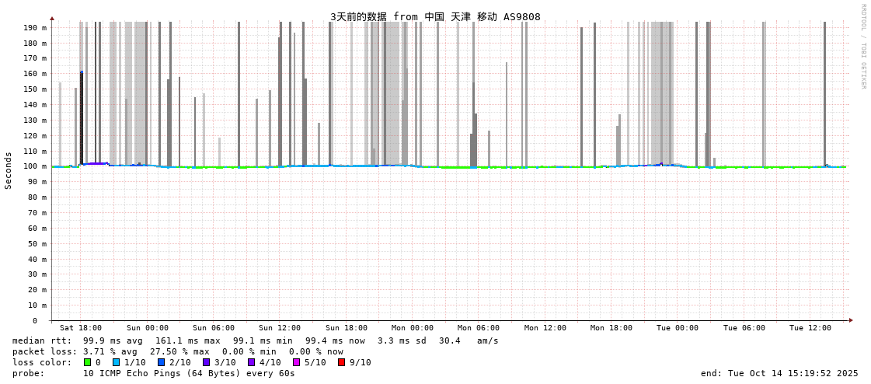Click the green 0 loss color swatch

(88, 362)
